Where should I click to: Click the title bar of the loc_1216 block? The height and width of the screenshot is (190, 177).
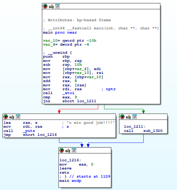point(85,150)
